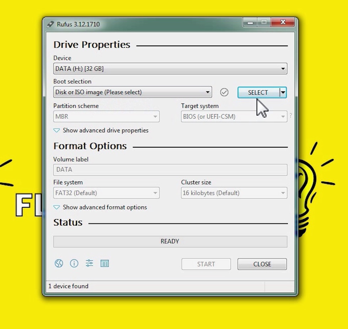Click the Status heading

pos(68,222)
